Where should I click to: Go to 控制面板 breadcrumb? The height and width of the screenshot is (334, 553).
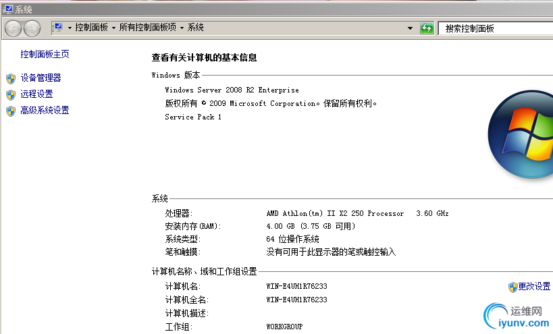[91, 28]
